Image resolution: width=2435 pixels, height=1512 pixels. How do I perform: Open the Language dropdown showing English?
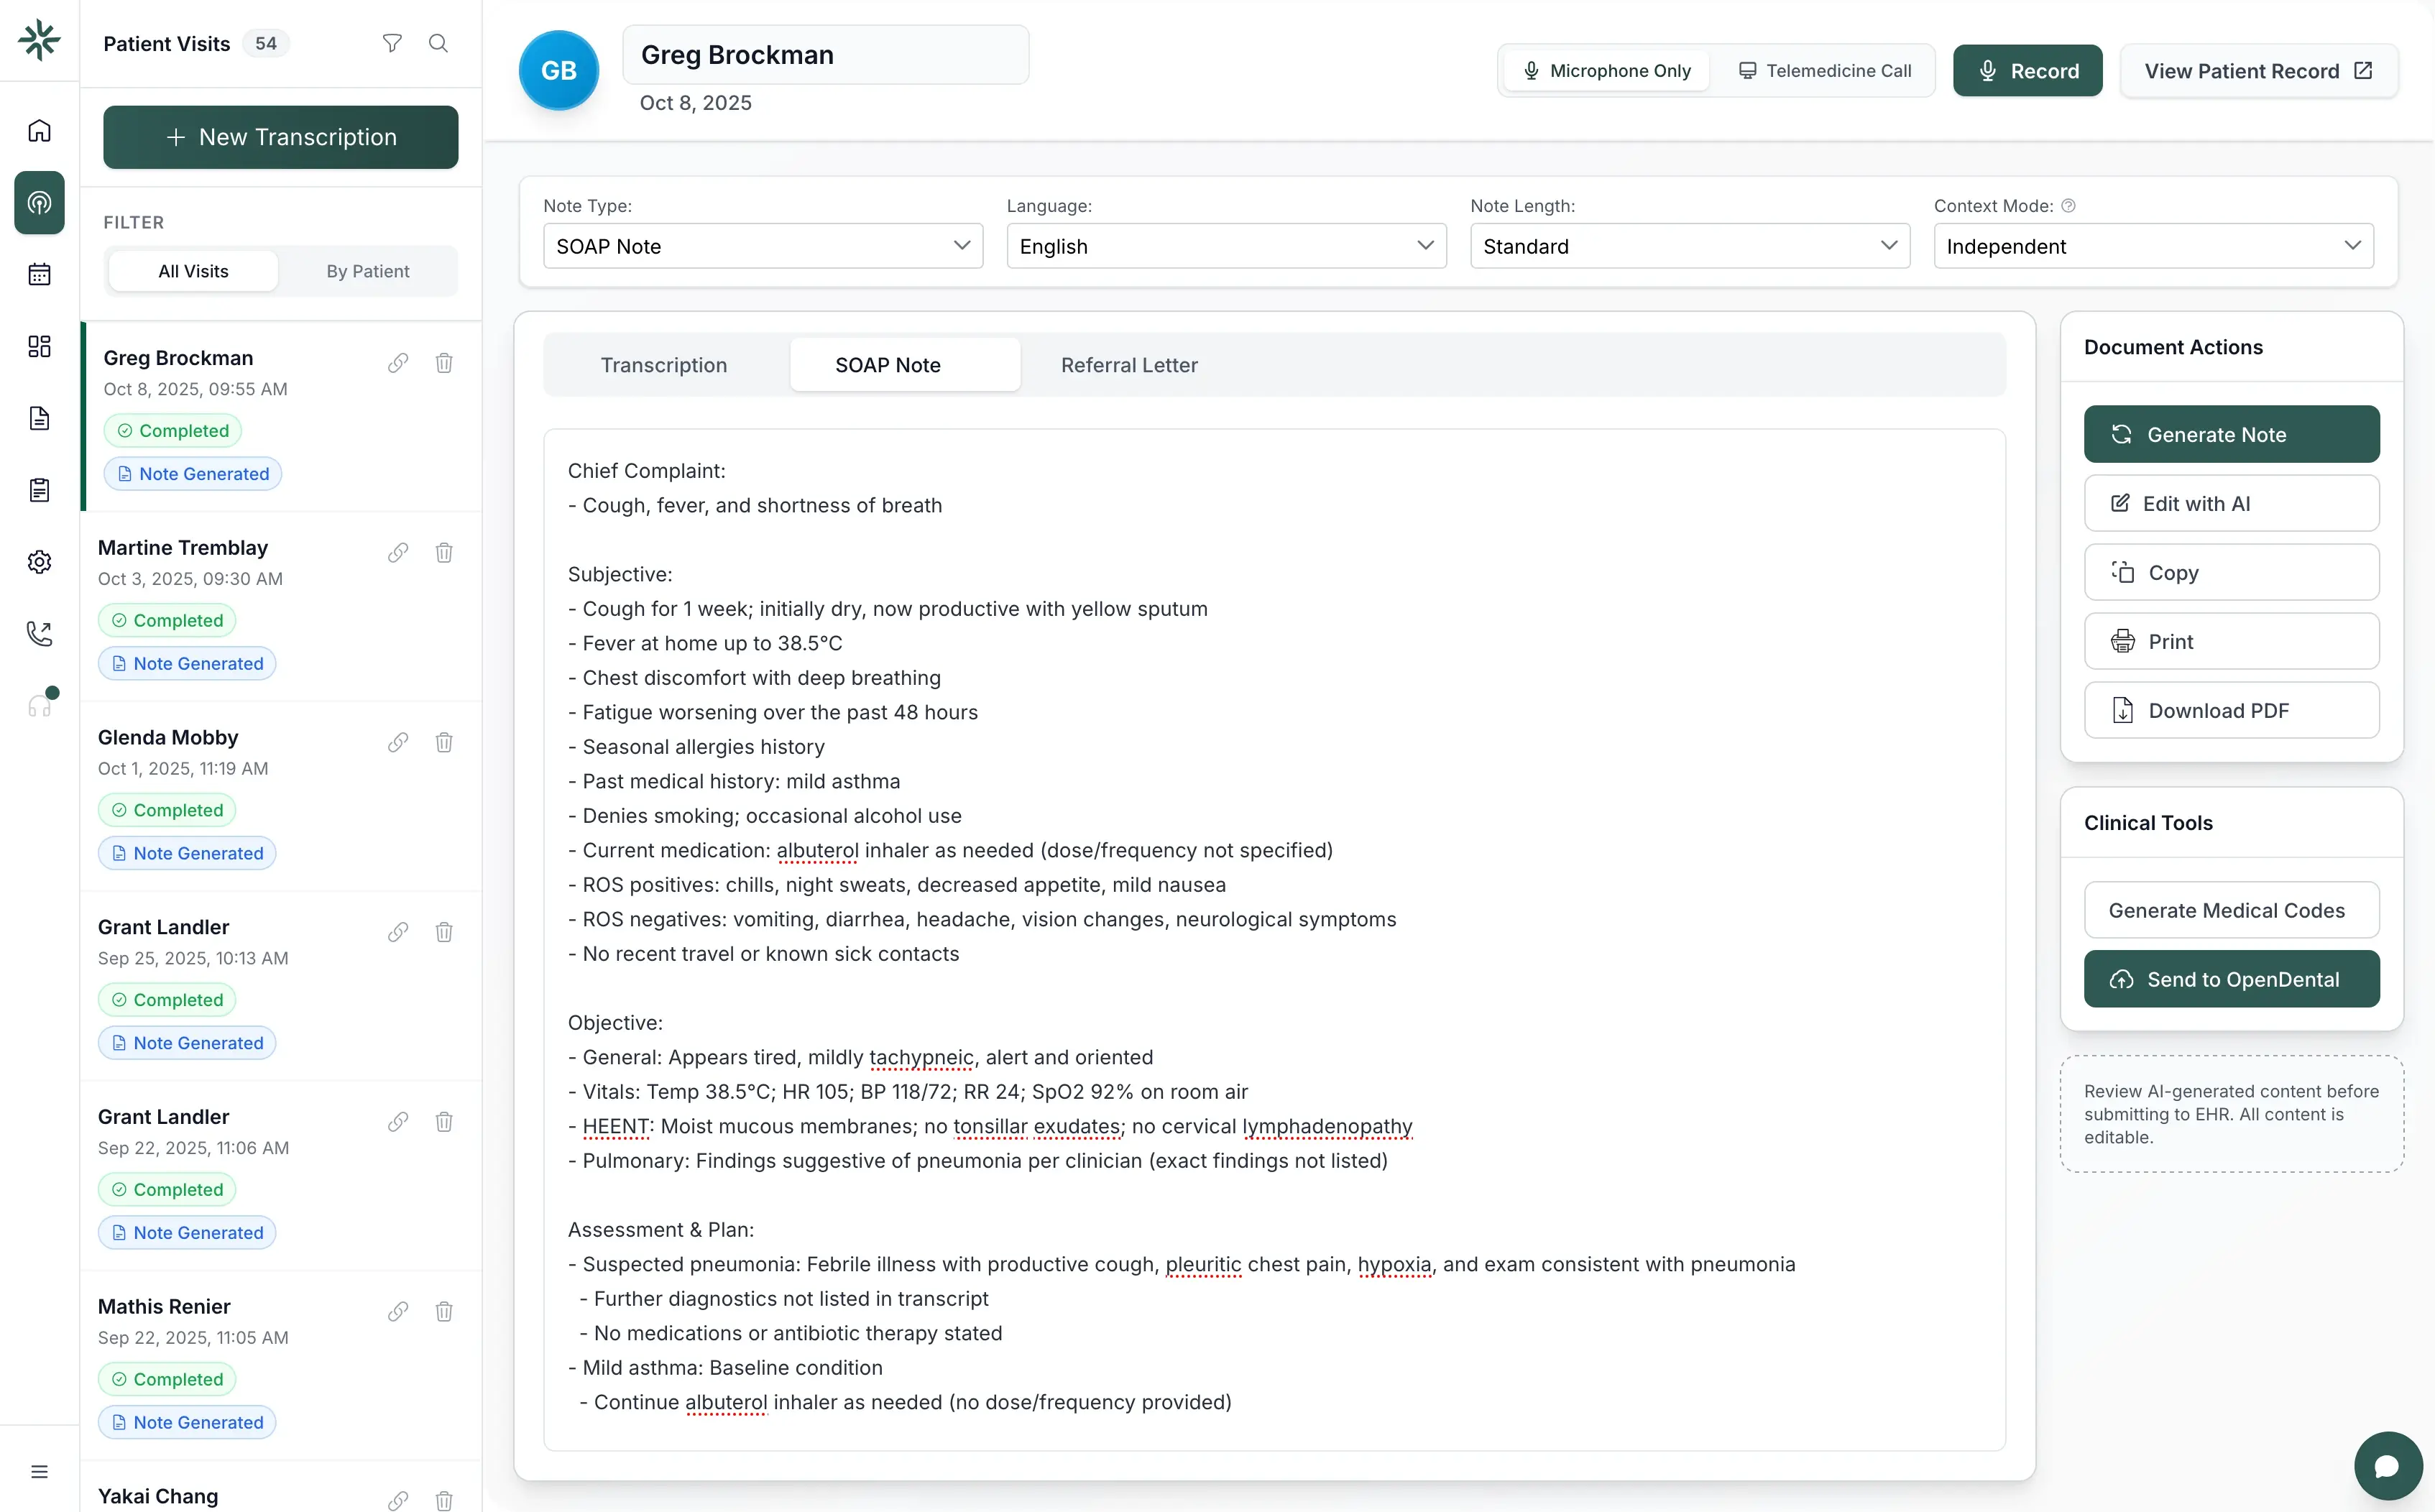pyautogui.click(x=1225, y=246)
